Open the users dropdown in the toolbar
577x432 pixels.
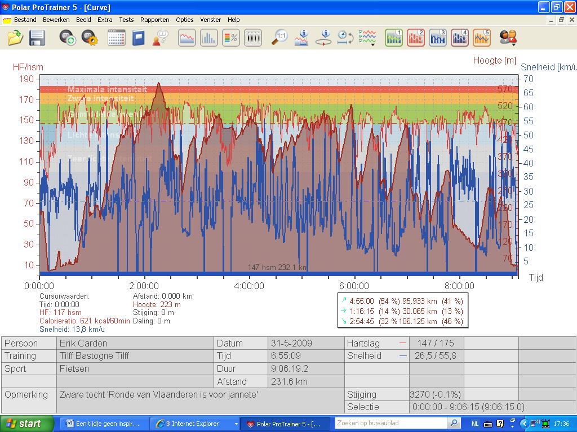tap(509, 38)
